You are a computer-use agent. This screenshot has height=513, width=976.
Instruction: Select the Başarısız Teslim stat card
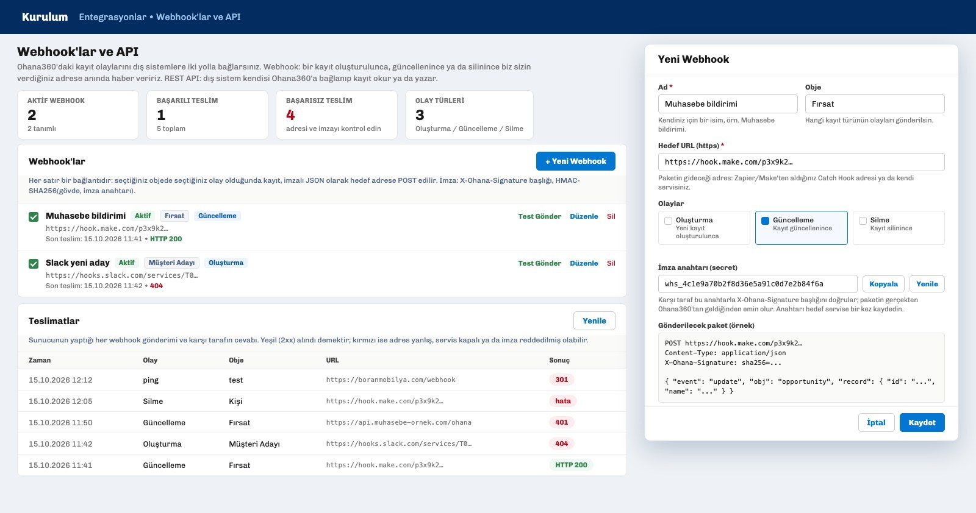[337, 115]
